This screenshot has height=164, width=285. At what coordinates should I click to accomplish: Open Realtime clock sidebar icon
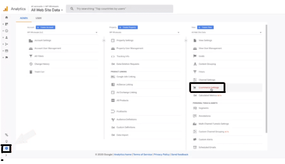pyautogui.click(x=6, y=31)
